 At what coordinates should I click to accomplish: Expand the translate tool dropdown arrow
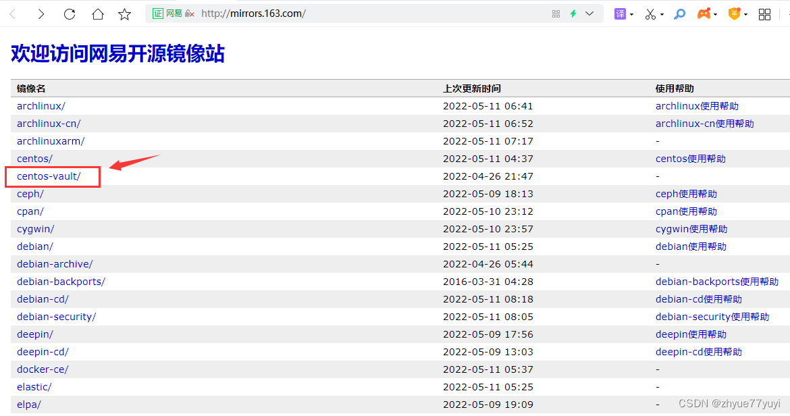pyautogui.click(x=631, y=15)
